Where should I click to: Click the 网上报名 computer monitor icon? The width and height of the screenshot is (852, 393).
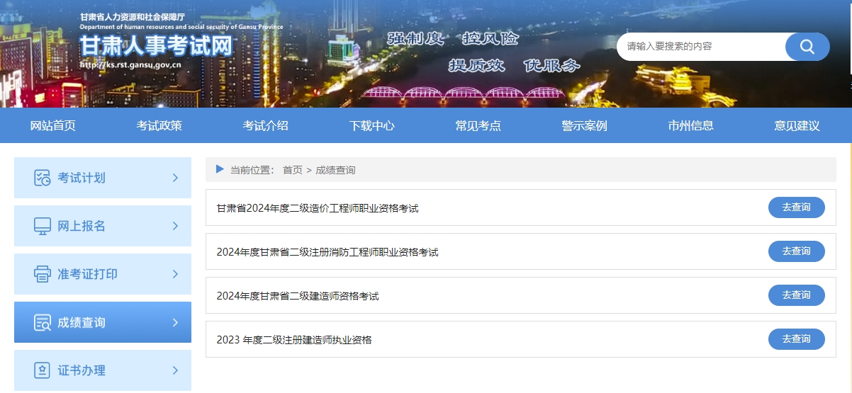(43, 226)
